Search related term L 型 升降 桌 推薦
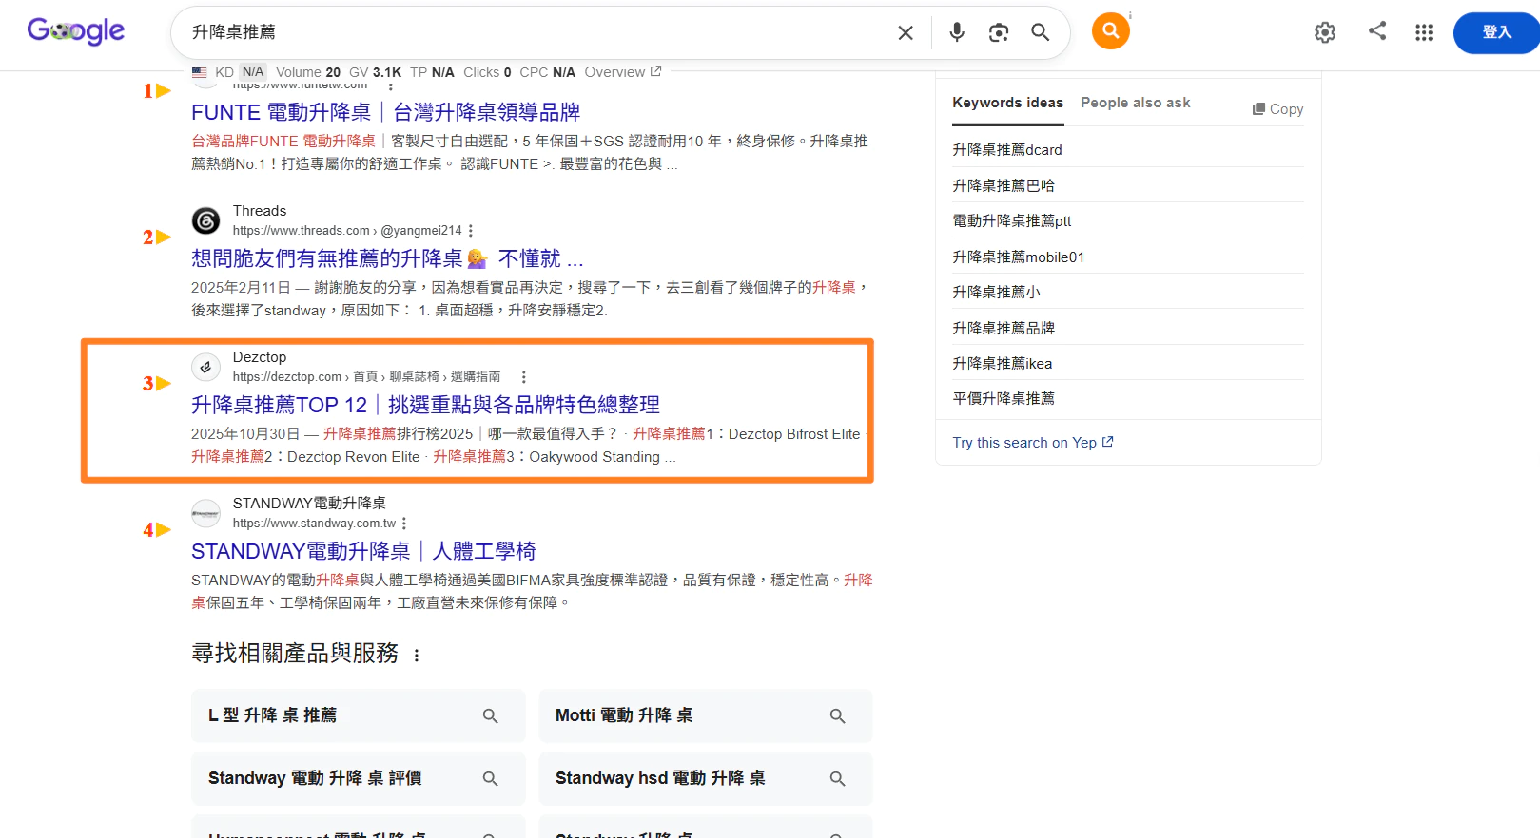The image size is (1540, 838). coord(359,715)
